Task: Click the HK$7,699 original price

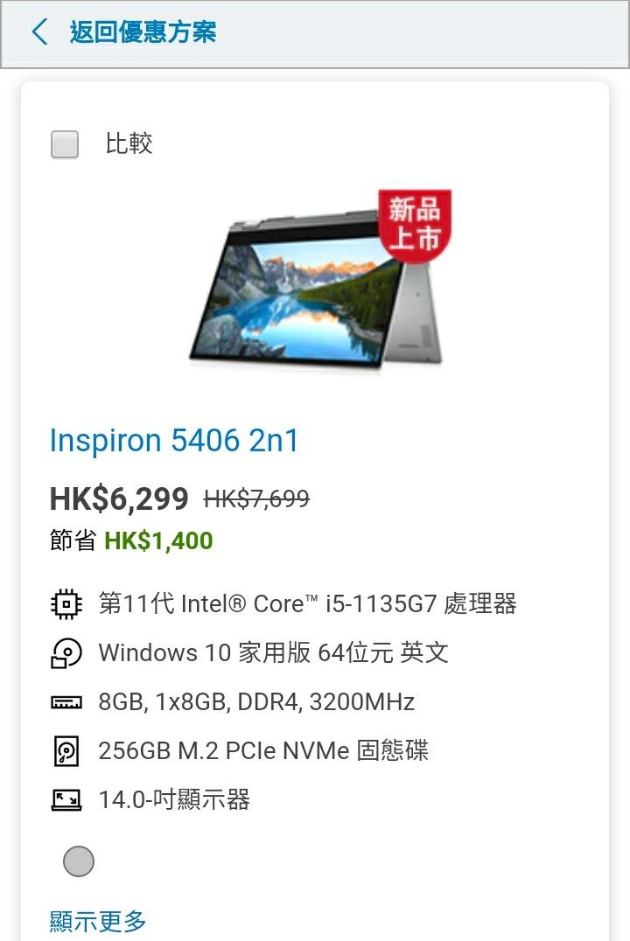Action: [x=257, y=498]
